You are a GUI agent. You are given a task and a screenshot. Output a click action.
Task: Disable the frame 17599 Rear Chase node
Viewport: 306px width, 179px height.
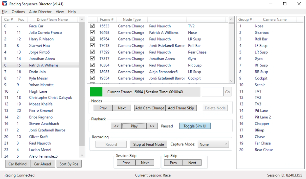(93, 52)
